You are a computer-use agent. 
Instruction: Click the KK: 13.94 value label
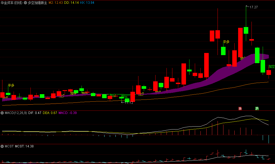87,3
